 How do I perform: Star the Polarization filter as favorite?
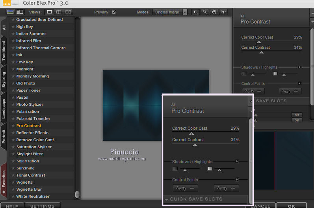pyautogui.click(x=13, y=112)
